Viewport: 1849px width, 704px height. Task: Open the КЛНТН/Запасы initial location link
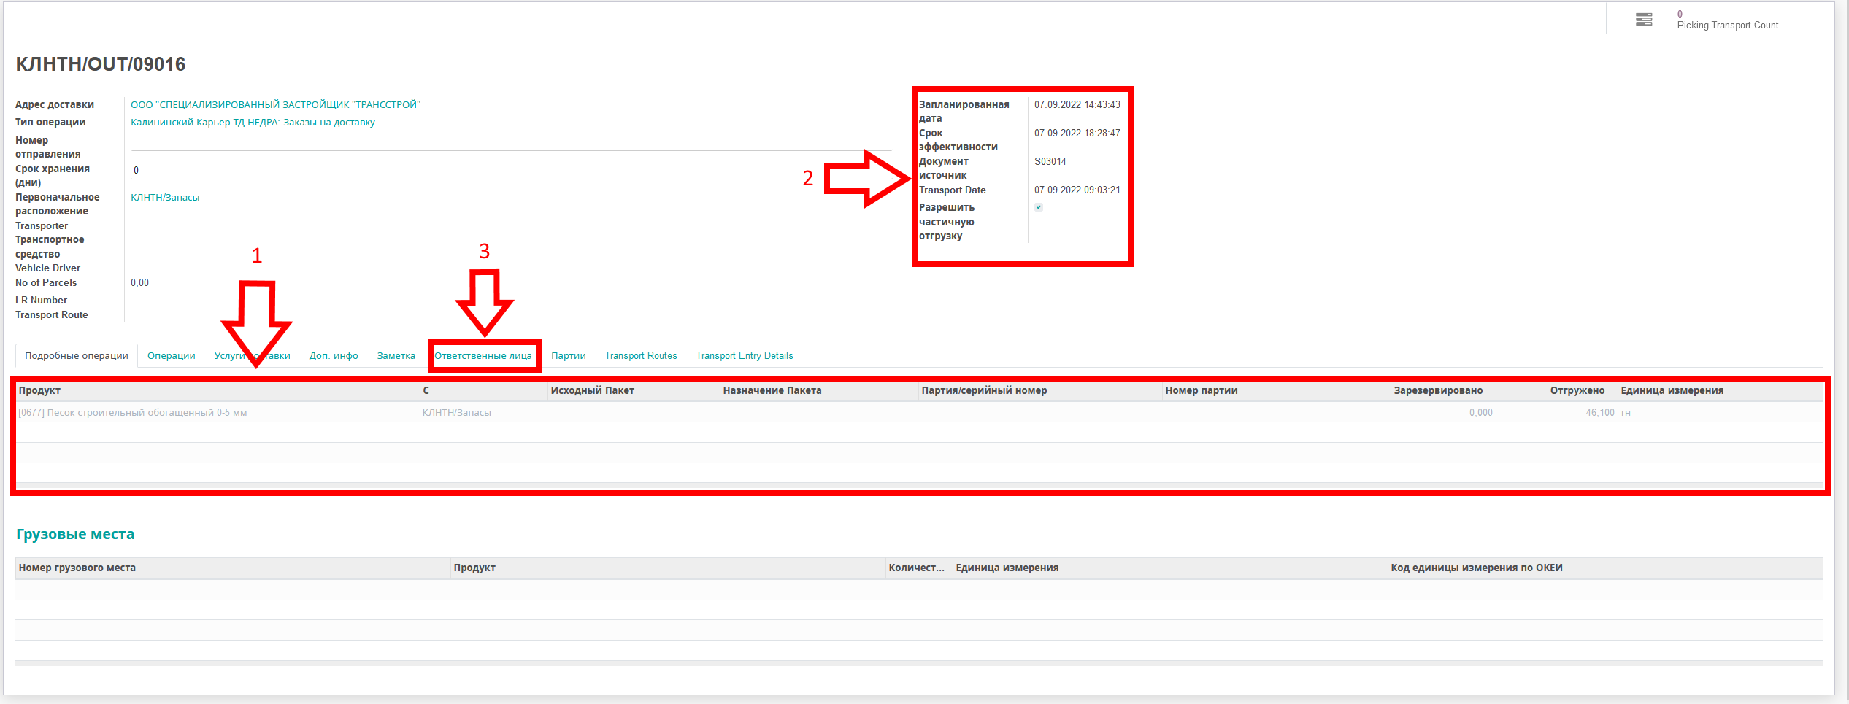click(165, 198)
